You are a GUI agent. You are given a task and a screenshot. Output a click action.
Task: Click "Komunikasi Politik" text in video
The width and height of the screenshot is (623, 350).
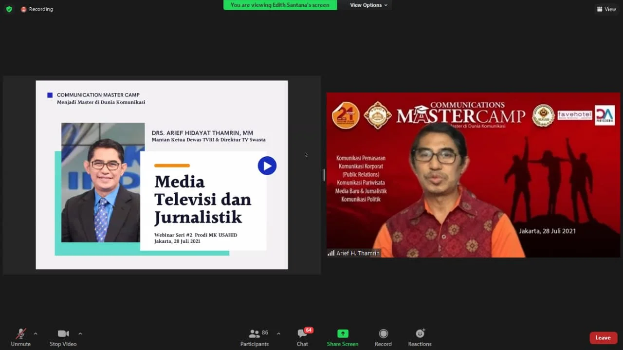click(361, 199)
